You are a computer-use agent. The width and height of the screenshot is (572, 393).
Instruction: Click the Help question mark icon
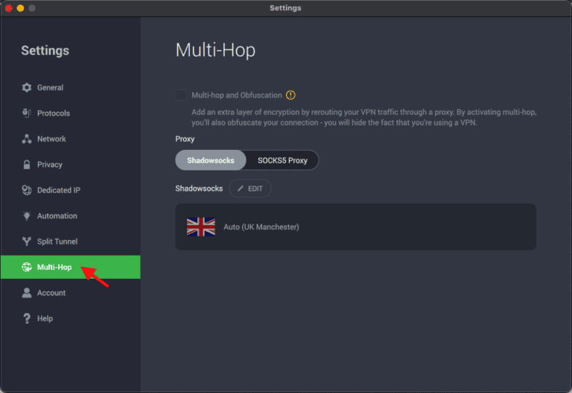[x=27, y=318]
